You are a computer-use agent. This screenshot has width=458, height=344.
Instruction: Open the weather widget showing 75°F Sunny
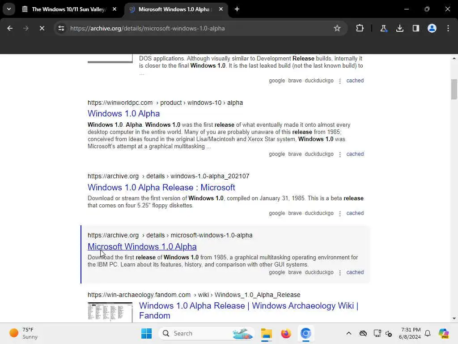pos(23,333)
